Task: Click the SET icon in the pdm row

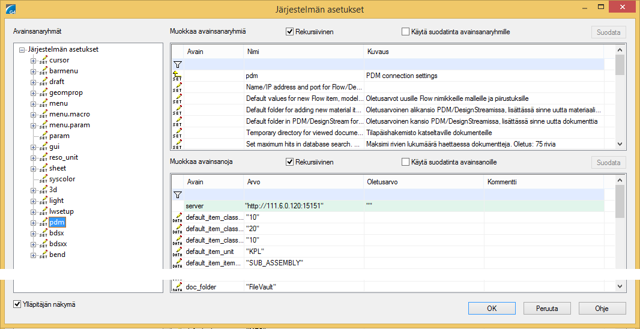Action: point(178,76)
